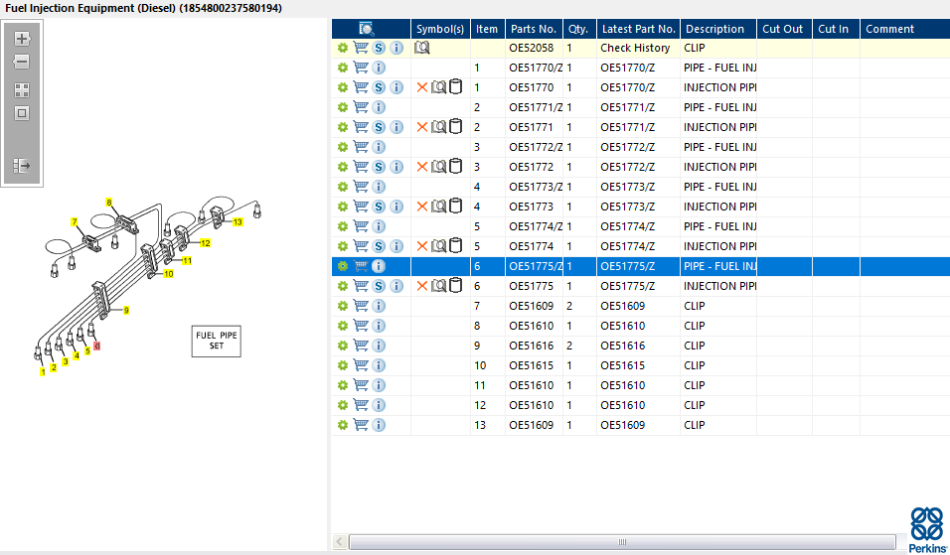Sort by Parts No. column header
This screenshot has height=555, width=950.
click(534, 29)
